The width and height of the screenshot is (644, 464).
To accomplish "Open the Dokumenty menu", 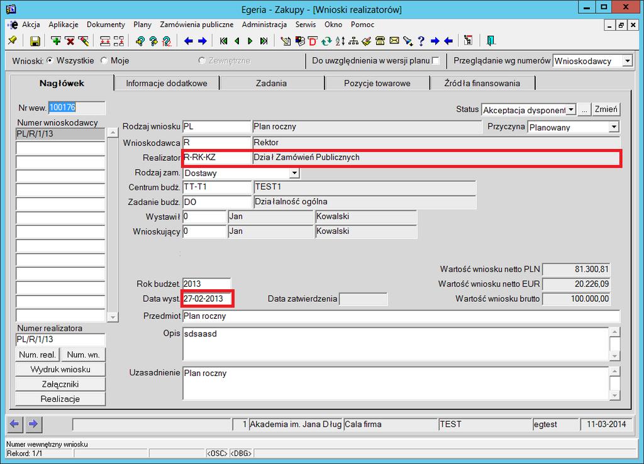I will tap(106, 25).
